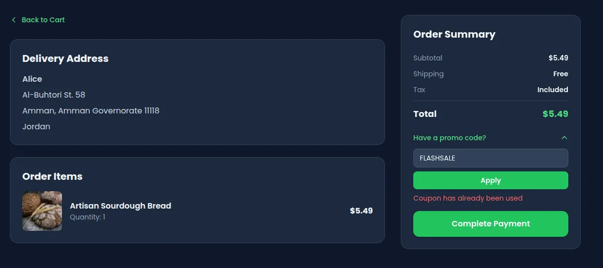Click the Al-Buhtori St. 58 address line
Image resolution: width=603 pixels, height=268 pixels.
pos(54,95)
